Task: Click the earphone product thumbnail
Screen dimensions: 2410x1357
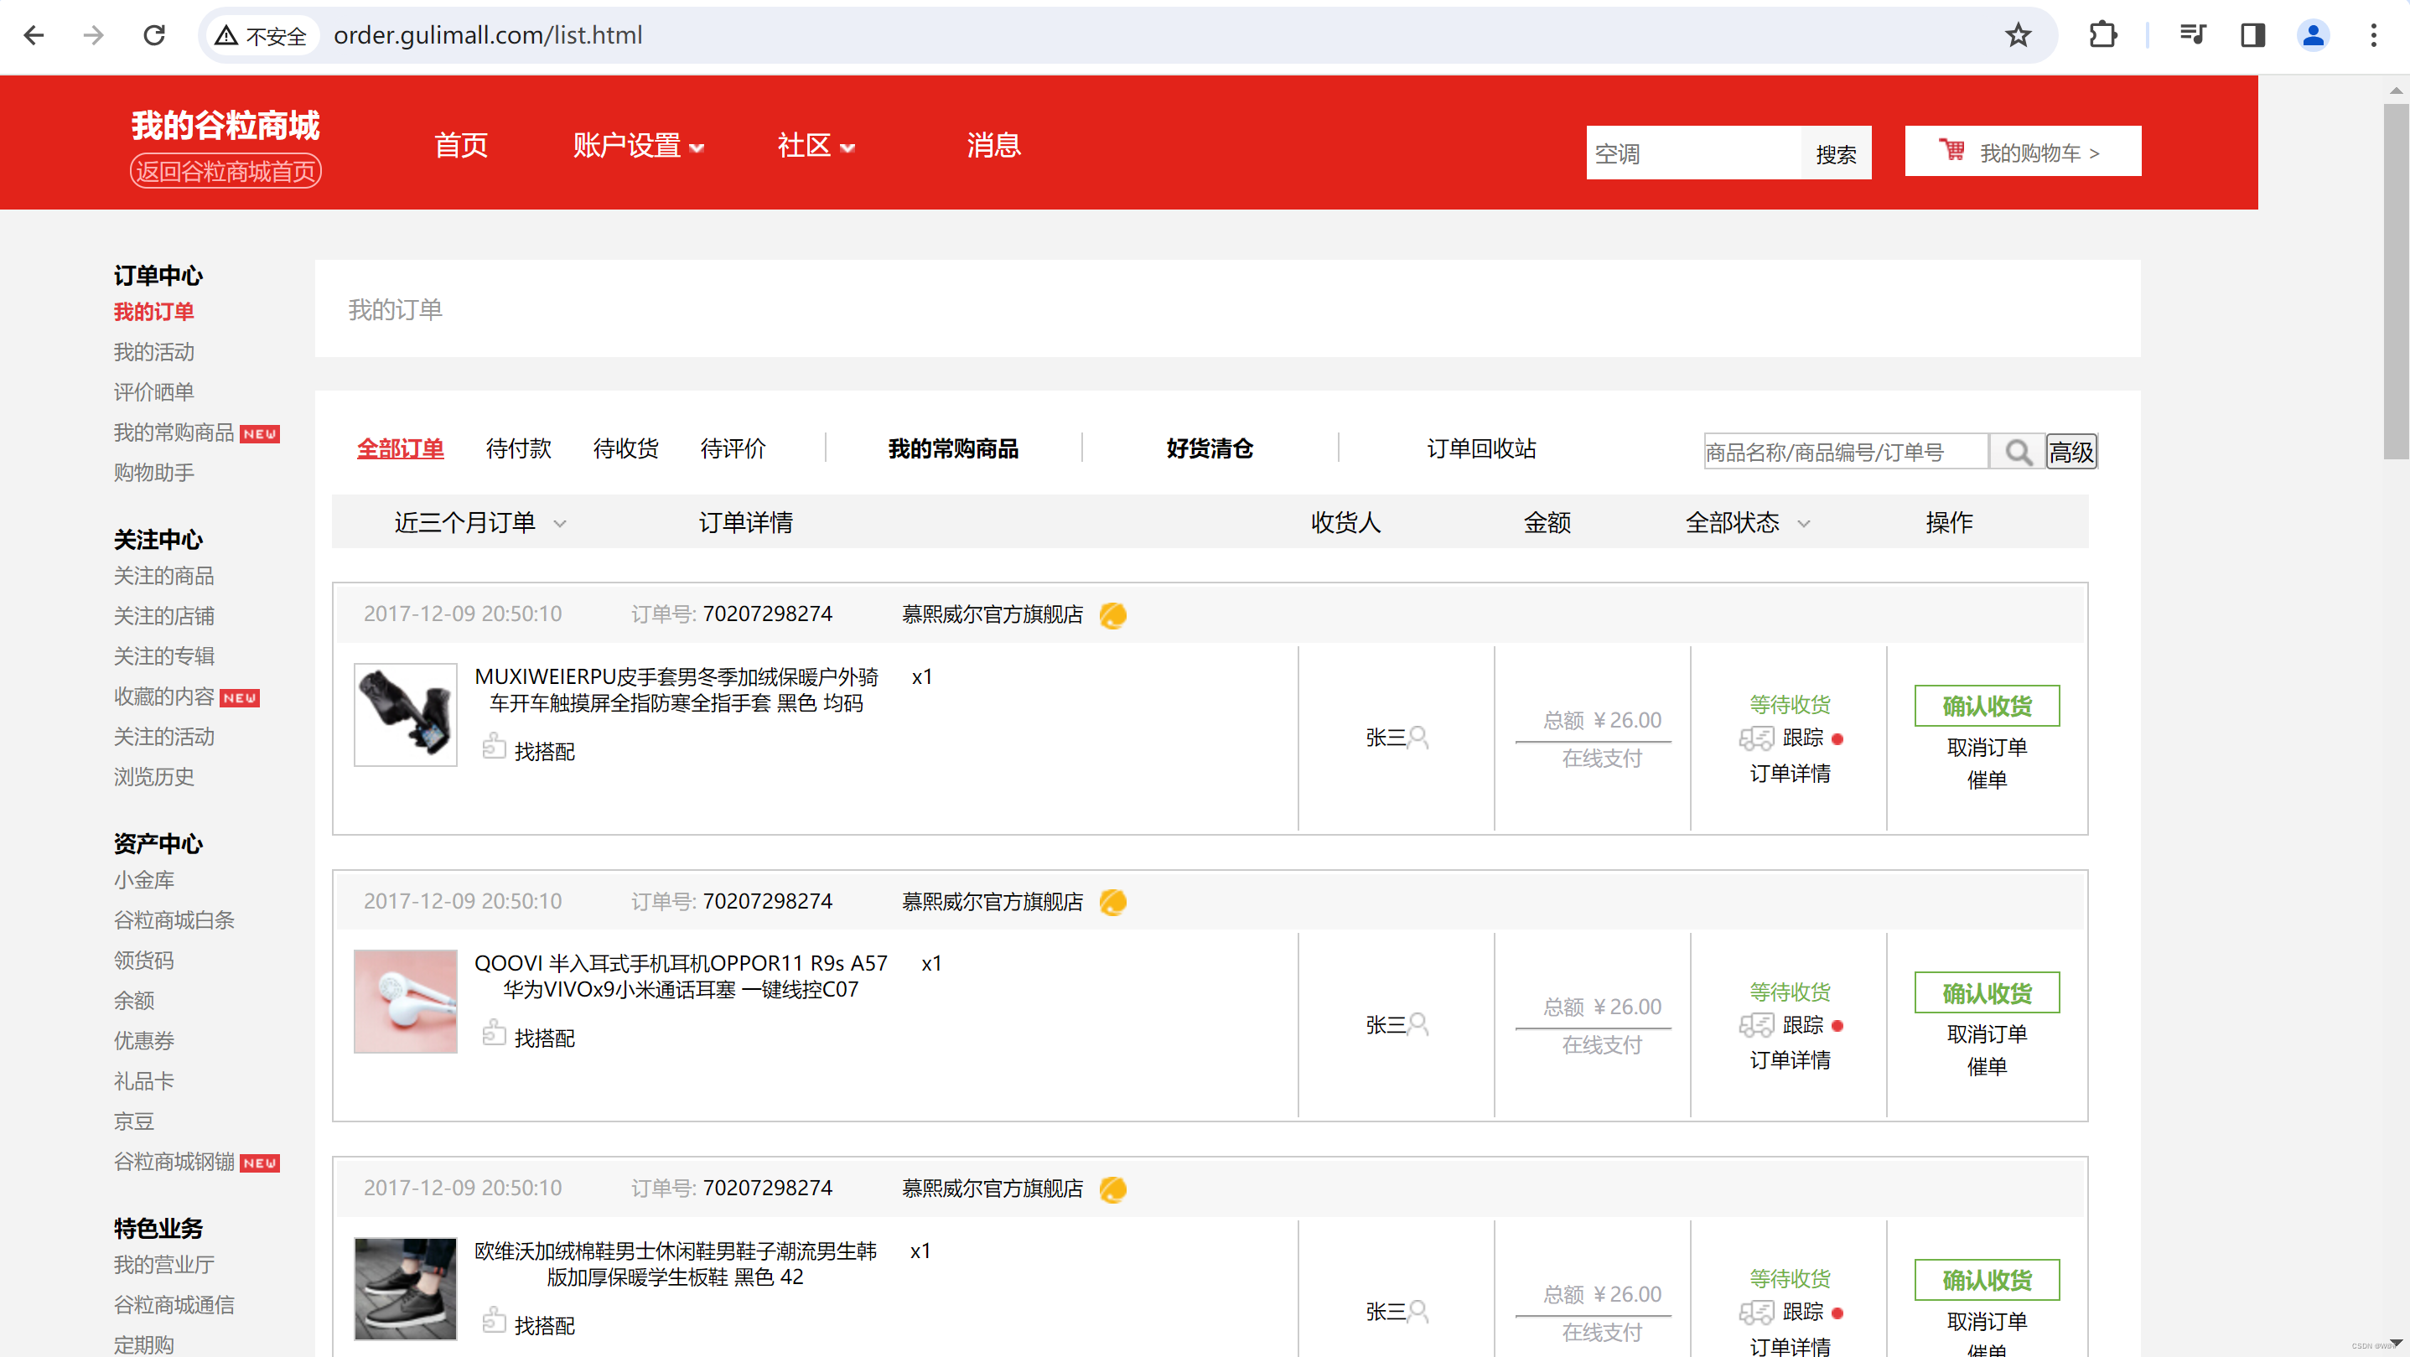Action: (x=405, y=1001)
